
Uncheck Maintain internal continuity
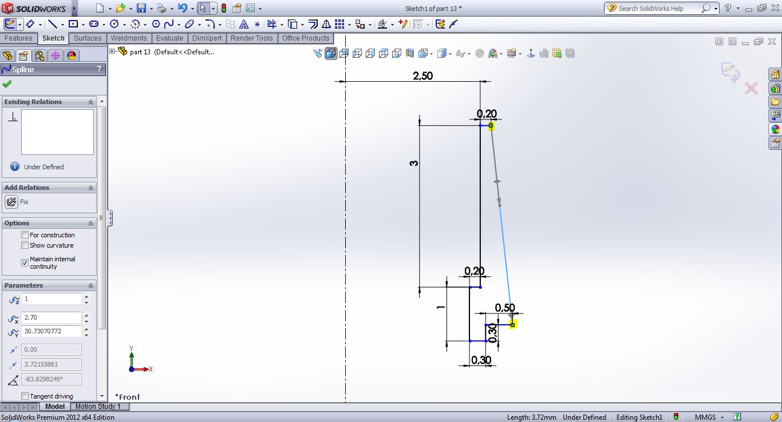[x=25, y=262]
